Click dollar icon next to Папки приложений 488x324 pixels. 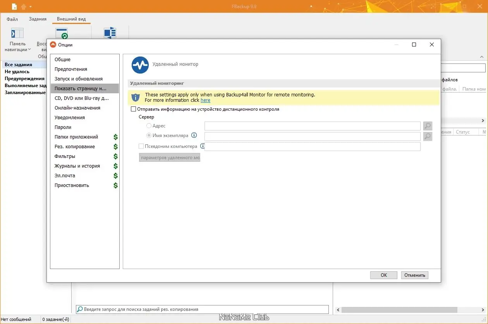tap(115, 137)
